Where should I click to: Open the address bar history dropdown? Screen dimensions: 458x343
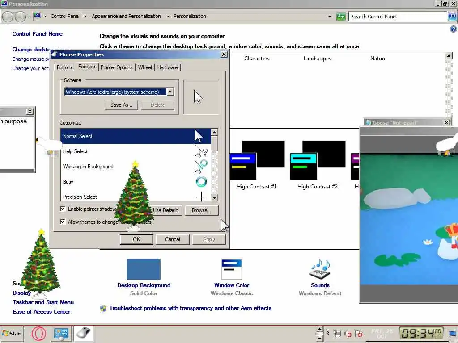tap(330, 17)
